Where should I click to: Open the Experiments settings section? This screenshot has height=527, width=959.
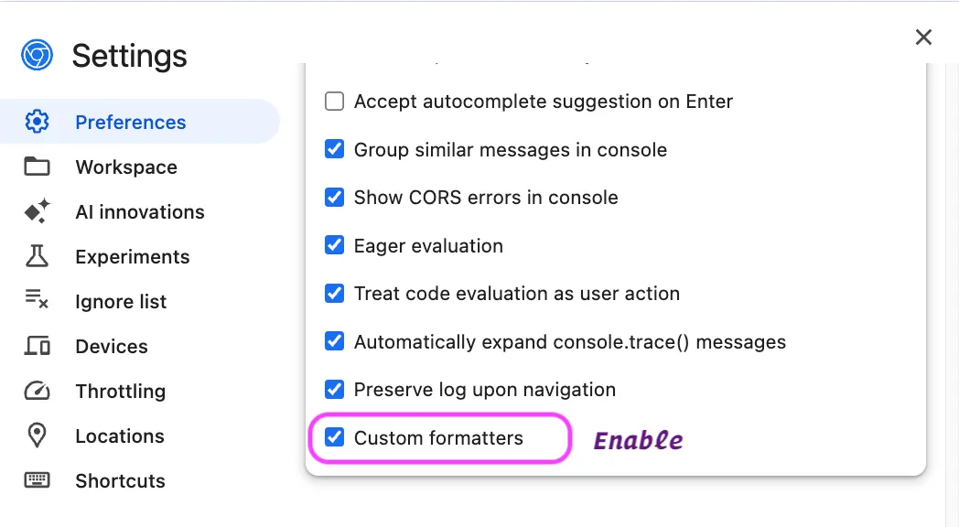[132, 256]
